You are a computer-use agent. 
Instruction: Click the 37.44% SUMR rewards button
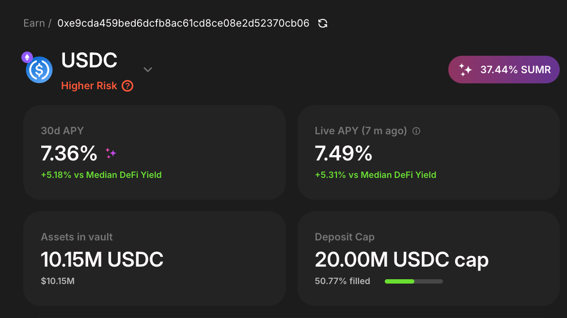(x=504, y=69)
